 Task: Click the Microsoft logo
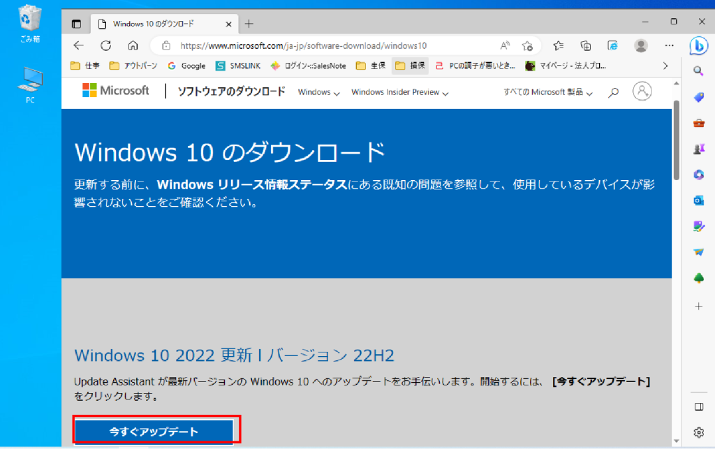point(116,90)
